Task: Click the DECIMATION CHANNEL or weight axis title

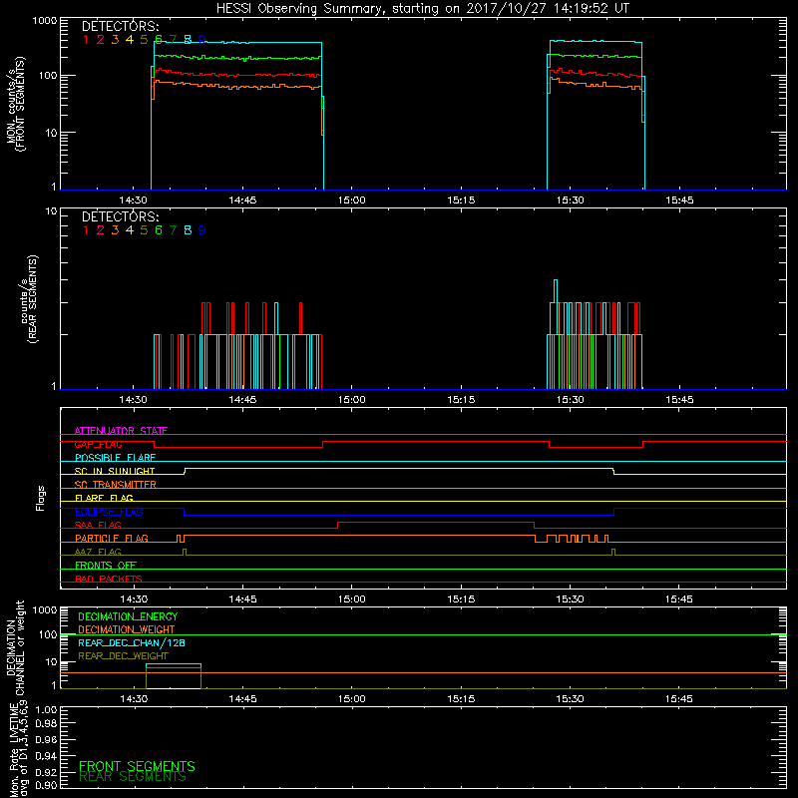Action: point(15,648)
